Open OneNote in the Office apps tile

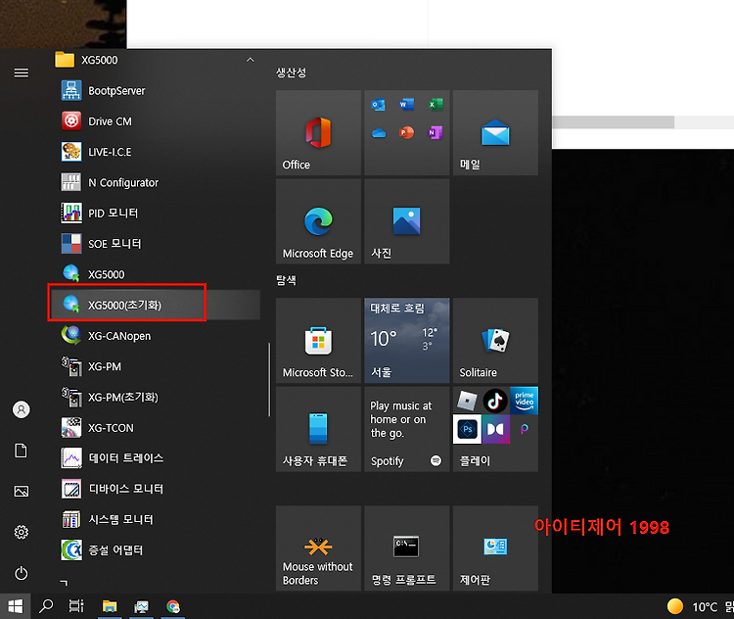(x=436, y=133)
